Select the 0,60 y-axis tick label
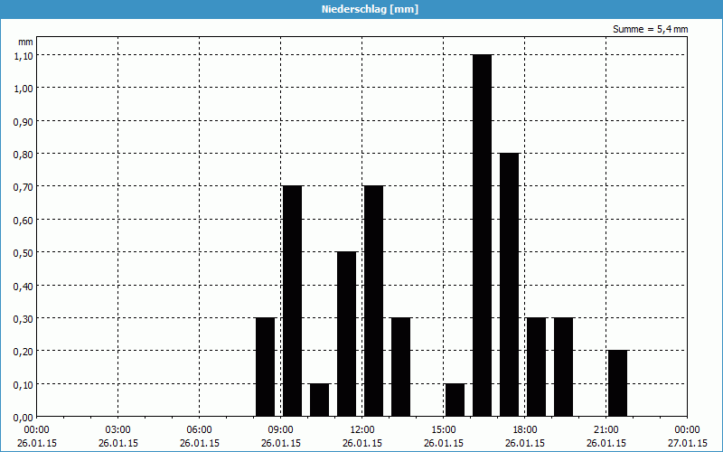This screenshot has height=452, width=723. point(23,219)
